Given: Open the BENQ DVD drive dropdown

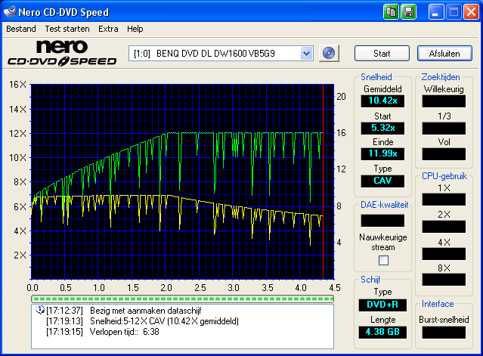Looking at the screenshot, I should click(306, 53).
